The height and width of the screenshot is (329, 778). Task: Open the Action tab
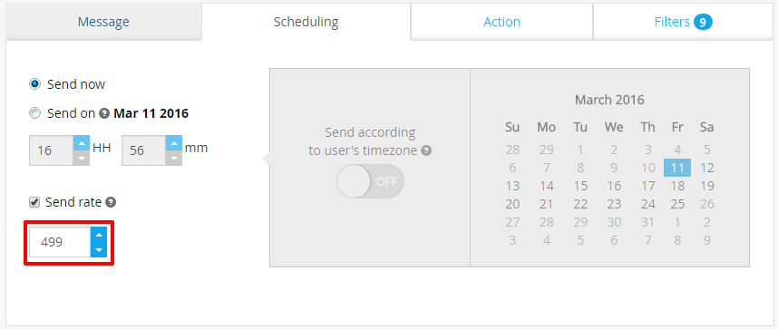click(x=501, y=22)
